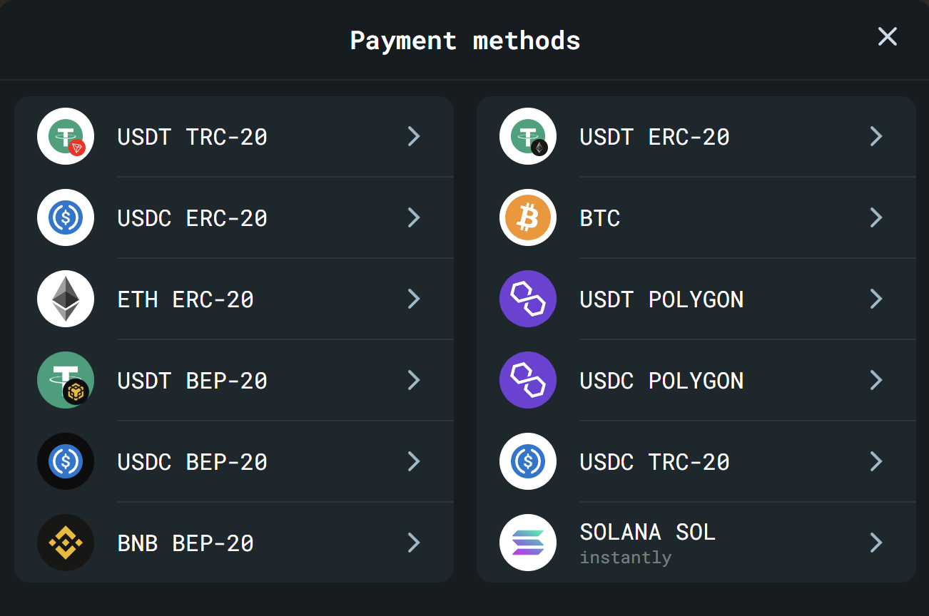Choose the USDC ERC-20 payment method
The image size is (929, 616).
click(234, 217)
